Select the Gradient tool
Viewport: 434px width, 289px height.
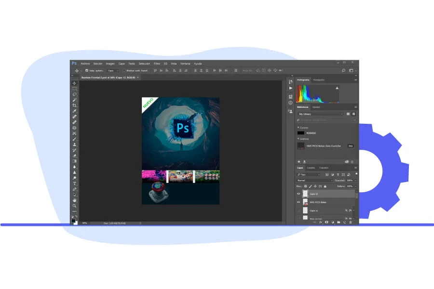point(74,161)
